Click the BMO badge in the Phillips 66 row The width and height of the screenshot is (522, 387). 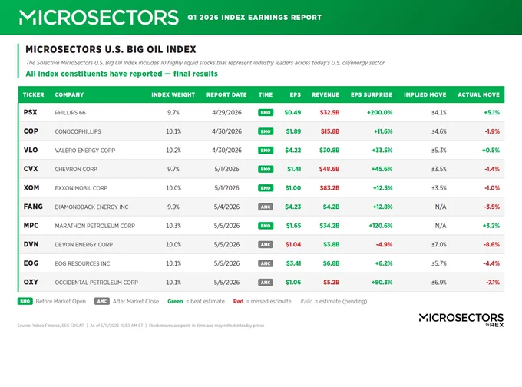pyautogui.click(x=266, y=113)
